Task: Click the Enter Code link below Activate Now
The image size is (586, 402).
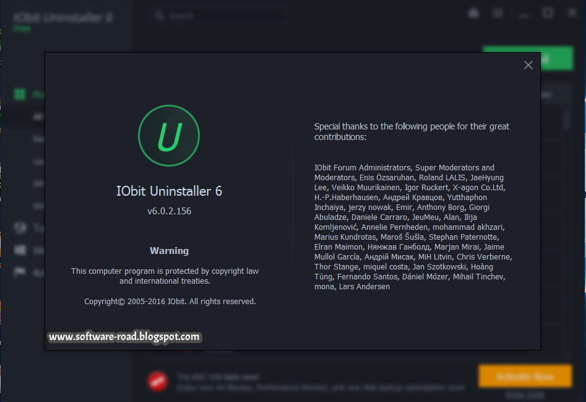Action: coord(524,395)
